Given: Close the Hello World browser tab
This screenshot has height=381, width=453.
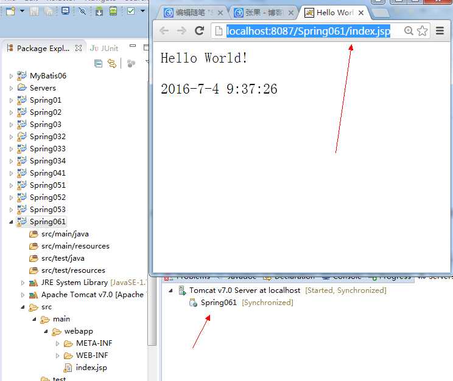Looking at the screenshot, I should 361,13.
